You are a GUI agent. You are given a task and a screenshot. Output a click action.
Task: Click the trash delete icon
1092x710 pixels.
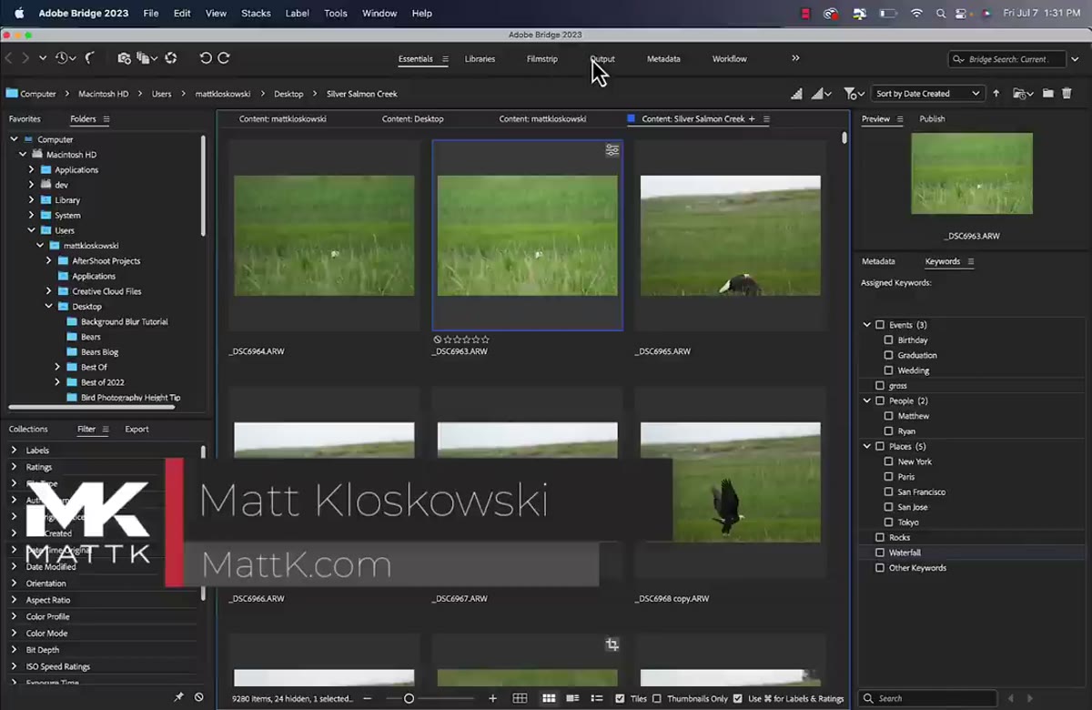pos(1067,94)
